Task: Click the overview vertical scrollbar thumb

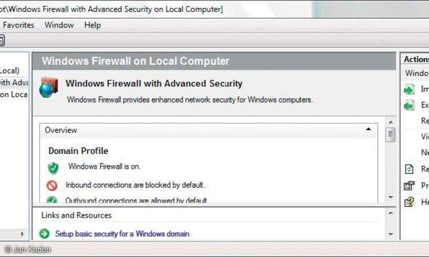Action: pos(391,135)
